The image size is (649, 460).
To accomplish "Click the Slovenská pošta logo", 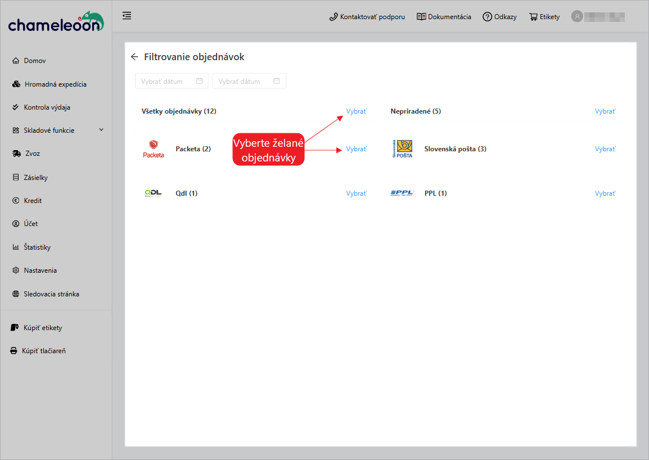I will (x=402, y=149).
